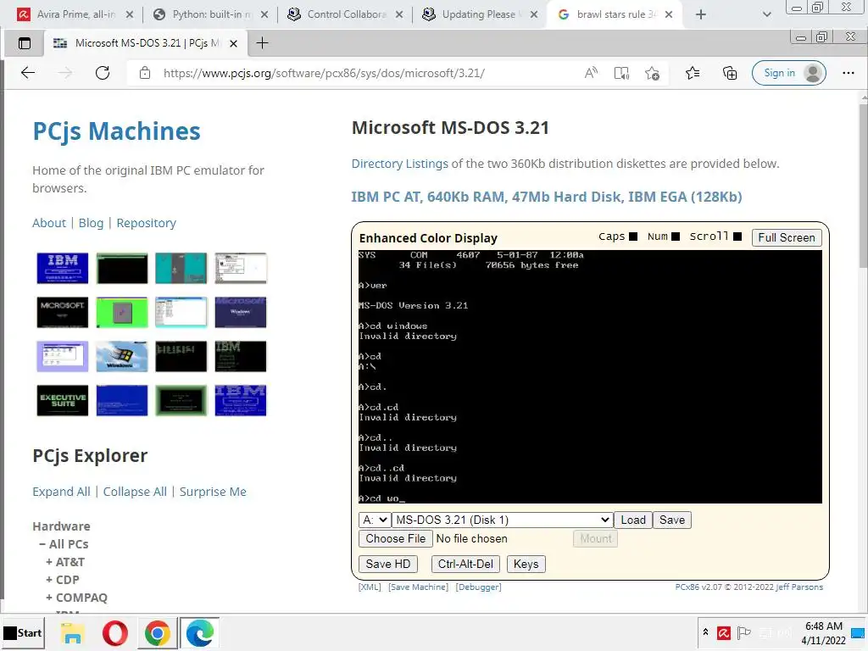This screenshot has width=868, height=651.
Task: Click the Save diskette button
Action: pos(672,520)
